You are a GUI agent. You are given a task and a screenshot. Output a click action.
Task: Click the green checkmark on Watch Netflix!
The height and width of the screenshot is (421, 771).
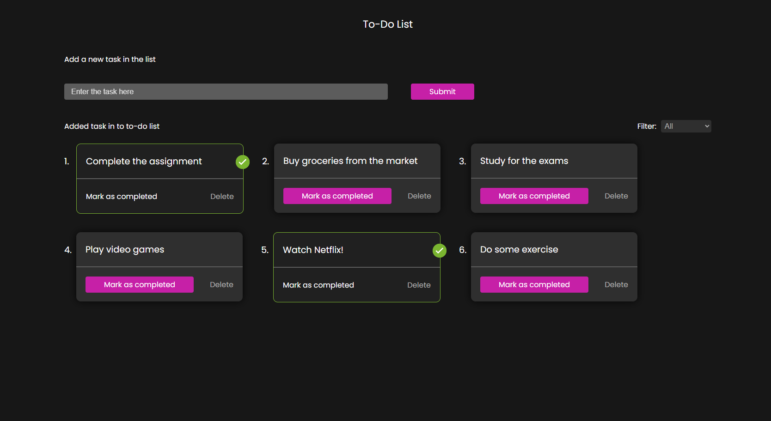440,251
